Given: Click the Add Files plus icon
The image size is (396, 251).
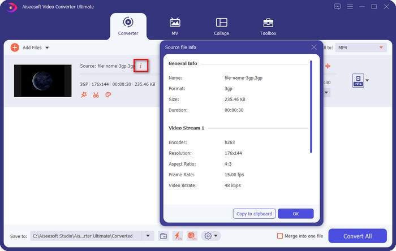Looking at the screenshot, I should 15,47.
